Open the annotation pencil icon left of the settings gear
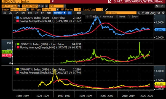 pos(159,13)
